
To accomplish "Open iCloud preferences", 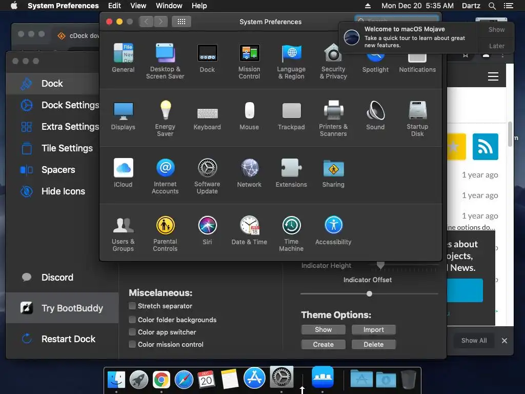I will click(x=123, y=173).
